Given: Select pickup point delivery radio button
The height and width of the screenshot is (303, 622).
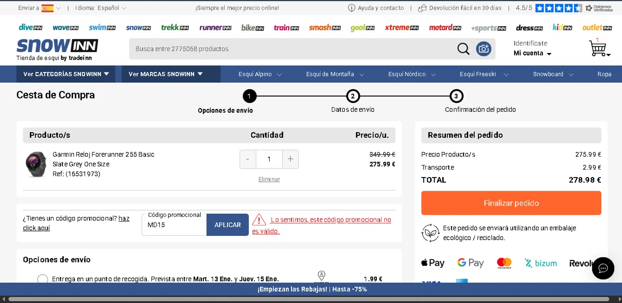Looking at the screenshot, I should pos(43,279).
